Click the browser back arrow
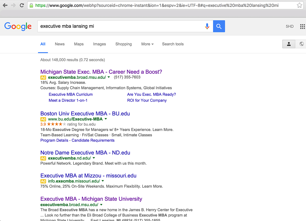 pyautogui.click(x=5, y=5)
